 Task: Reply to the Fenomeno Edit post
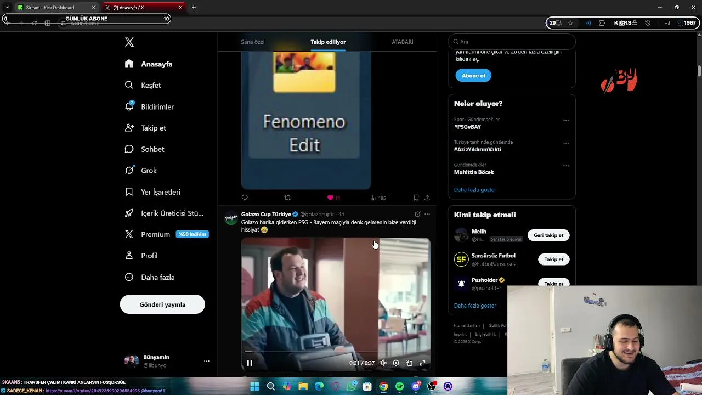[245, 198]
